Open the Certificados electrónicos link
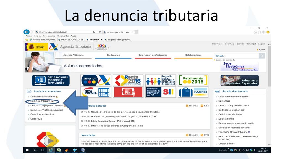This screenshot has height=159, width=283. point(231,110)
